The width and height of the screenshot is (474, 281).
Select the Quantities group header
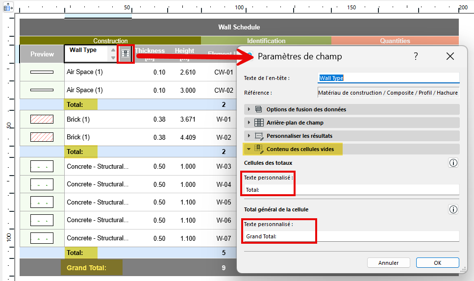pyautogui.click(x=395, y=41)
